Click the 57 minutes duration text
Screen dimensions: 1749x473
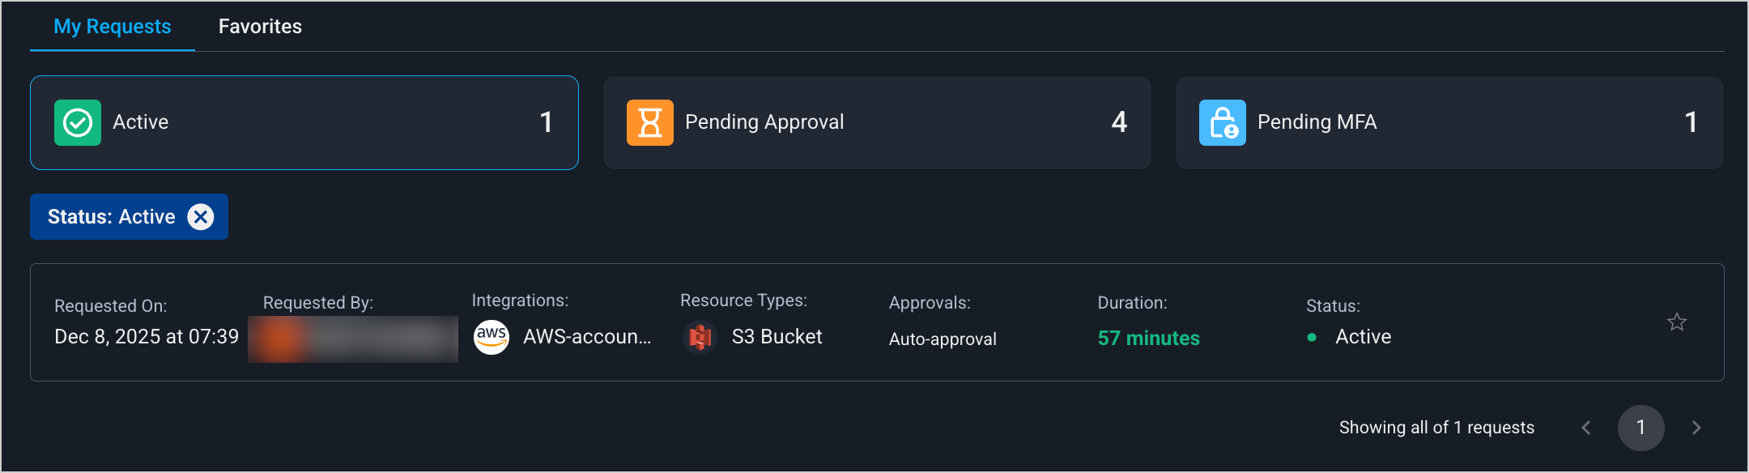(x=1148, y=339)
